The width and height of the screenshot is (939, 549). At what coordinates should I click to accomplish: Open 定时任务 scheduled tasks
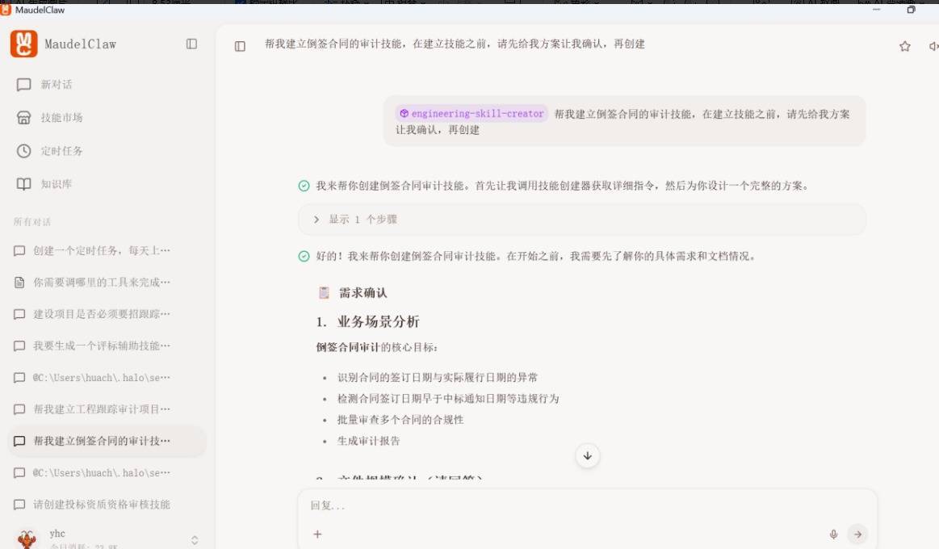(x=61, y=151)
